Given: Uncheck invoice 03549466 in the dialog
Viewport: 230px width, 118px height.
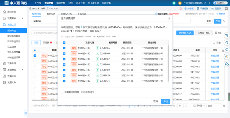Looking at the screenshot, I should click(x=64, y=54).
